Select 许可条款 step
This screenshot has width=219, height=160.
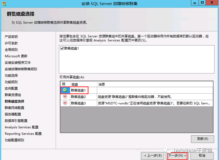(x=11, y=43)
